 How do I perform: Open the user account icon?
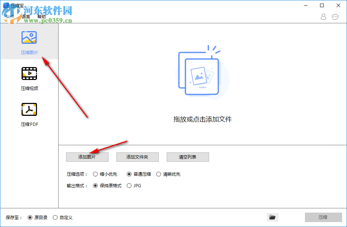[323, 16]
